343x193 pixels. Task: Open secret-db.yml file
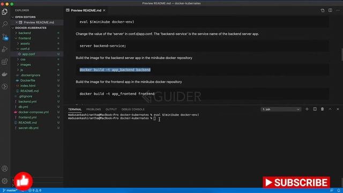(x=28, y=128)
